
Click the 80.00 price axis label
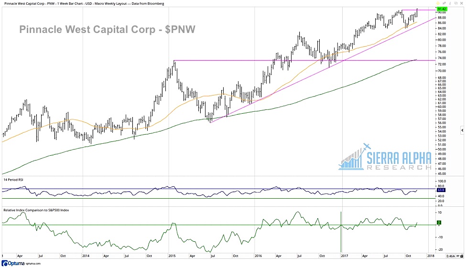tap(442, 40)
